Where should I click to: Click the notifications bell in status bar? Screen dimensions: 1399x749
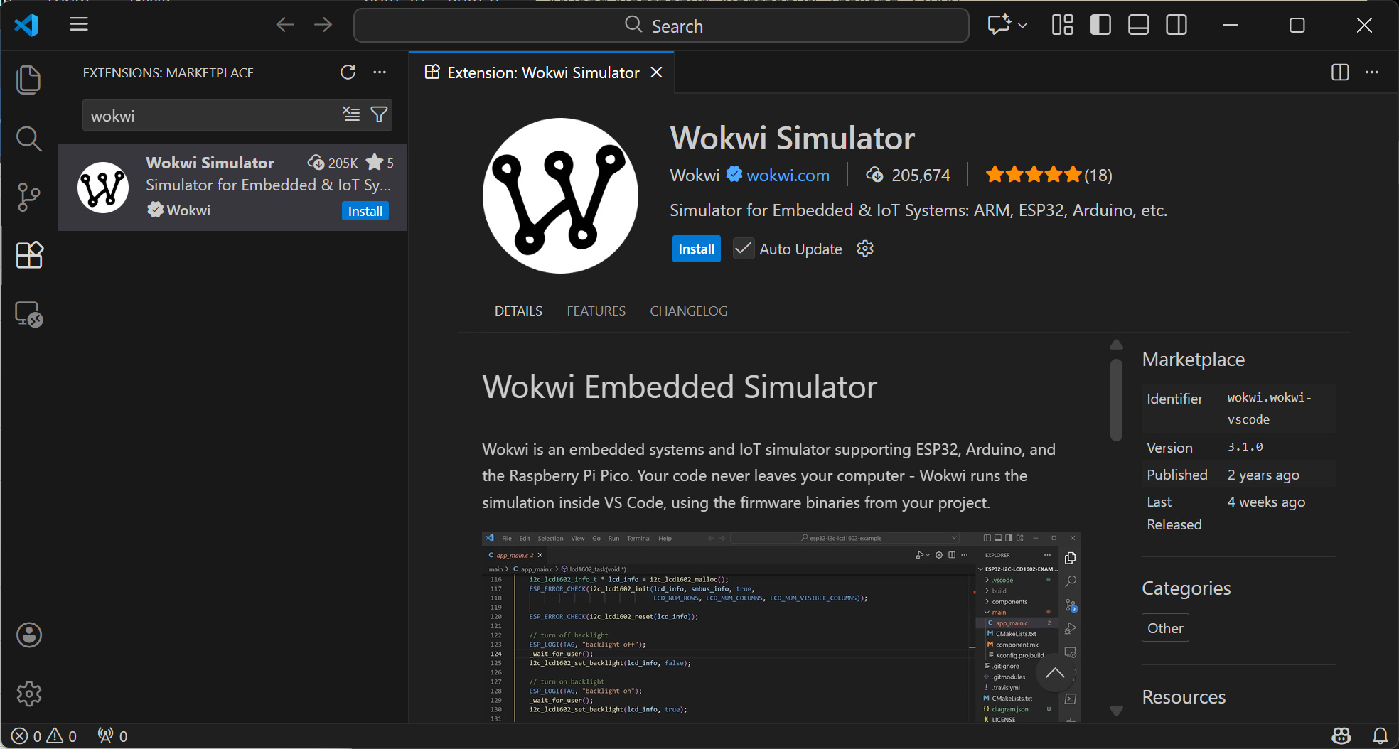(1380, 736)
